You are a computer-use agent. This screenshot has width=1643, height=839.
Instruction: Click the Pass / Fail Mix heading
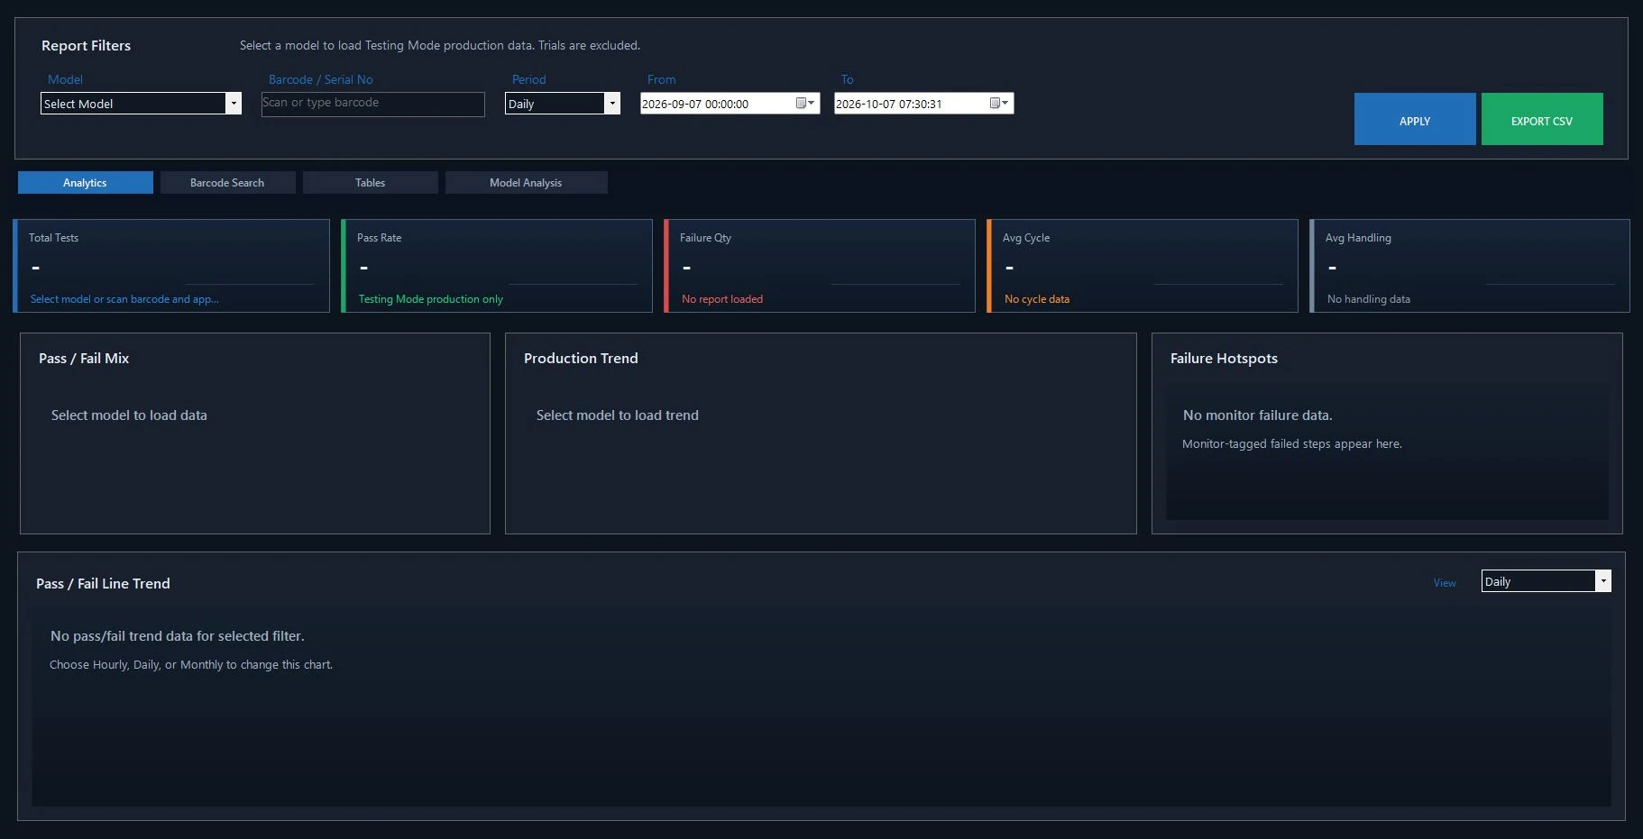click(x=84, y=359)
